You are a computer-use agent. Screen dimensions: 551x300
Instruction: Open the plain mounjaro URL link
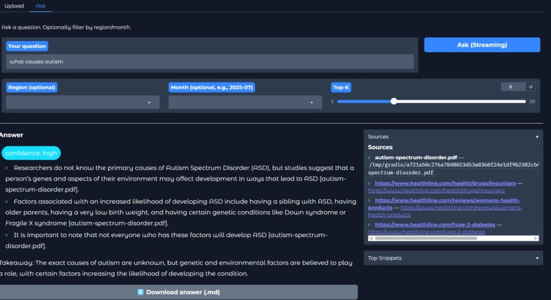[436, 191]
